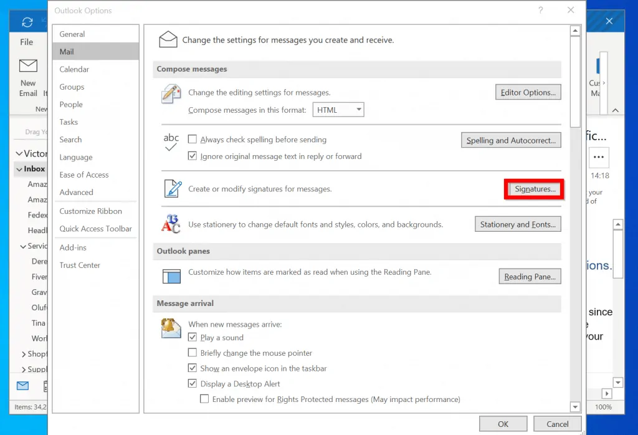Screen dimensions: 638x435
Task: Select General options category
Action: click(96, 34)
